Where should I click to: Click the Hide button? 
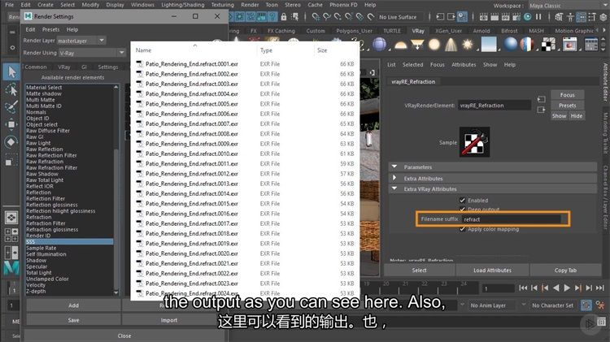pyautogui.click(x=577, y=116)
